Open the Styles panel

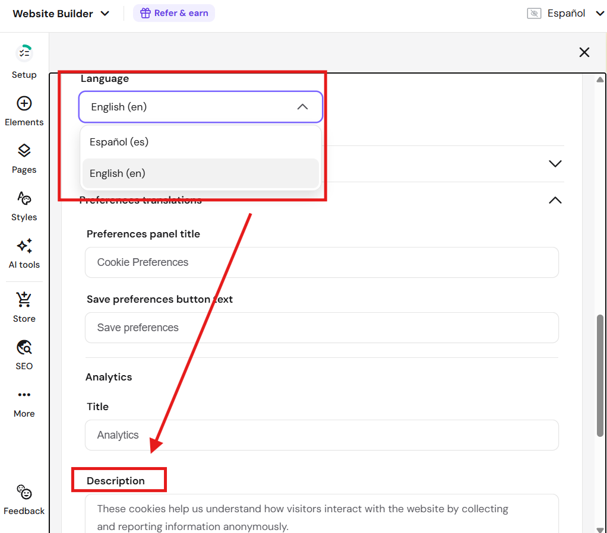pos(24,198)
